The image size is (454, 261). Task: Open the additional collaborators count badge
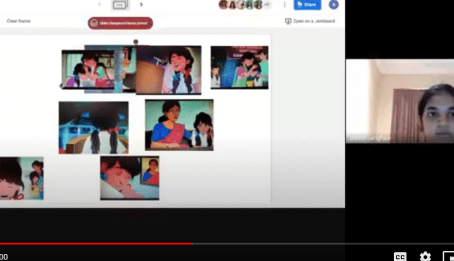coord(267,5)
